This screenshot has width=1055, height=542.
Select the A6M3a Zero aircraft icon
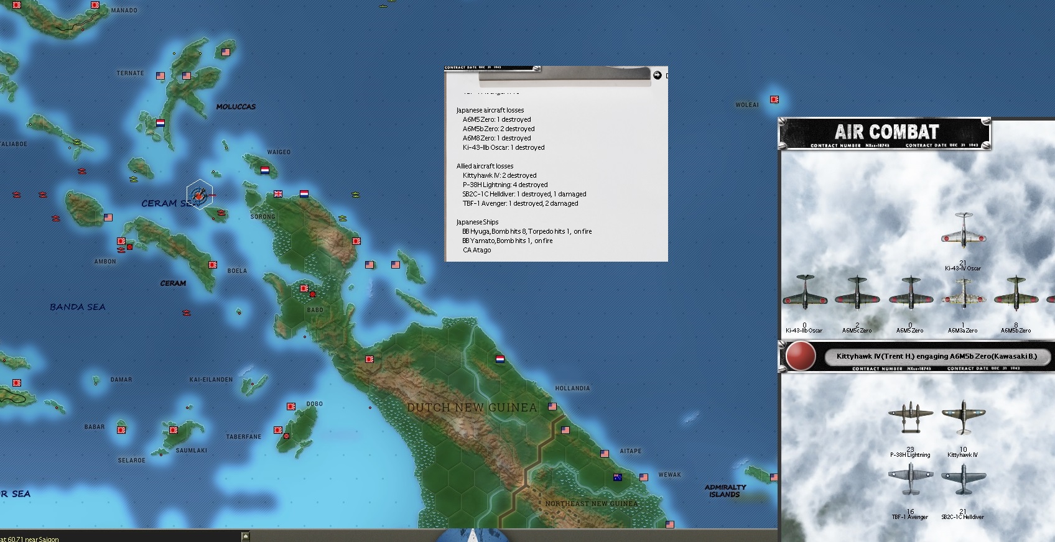pos(962,293)
